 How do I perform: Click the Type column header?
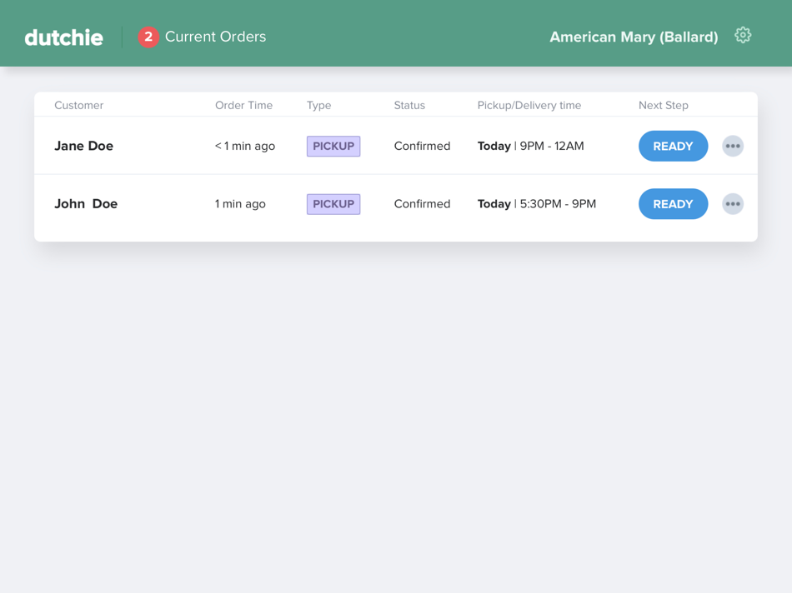point(318,105)
